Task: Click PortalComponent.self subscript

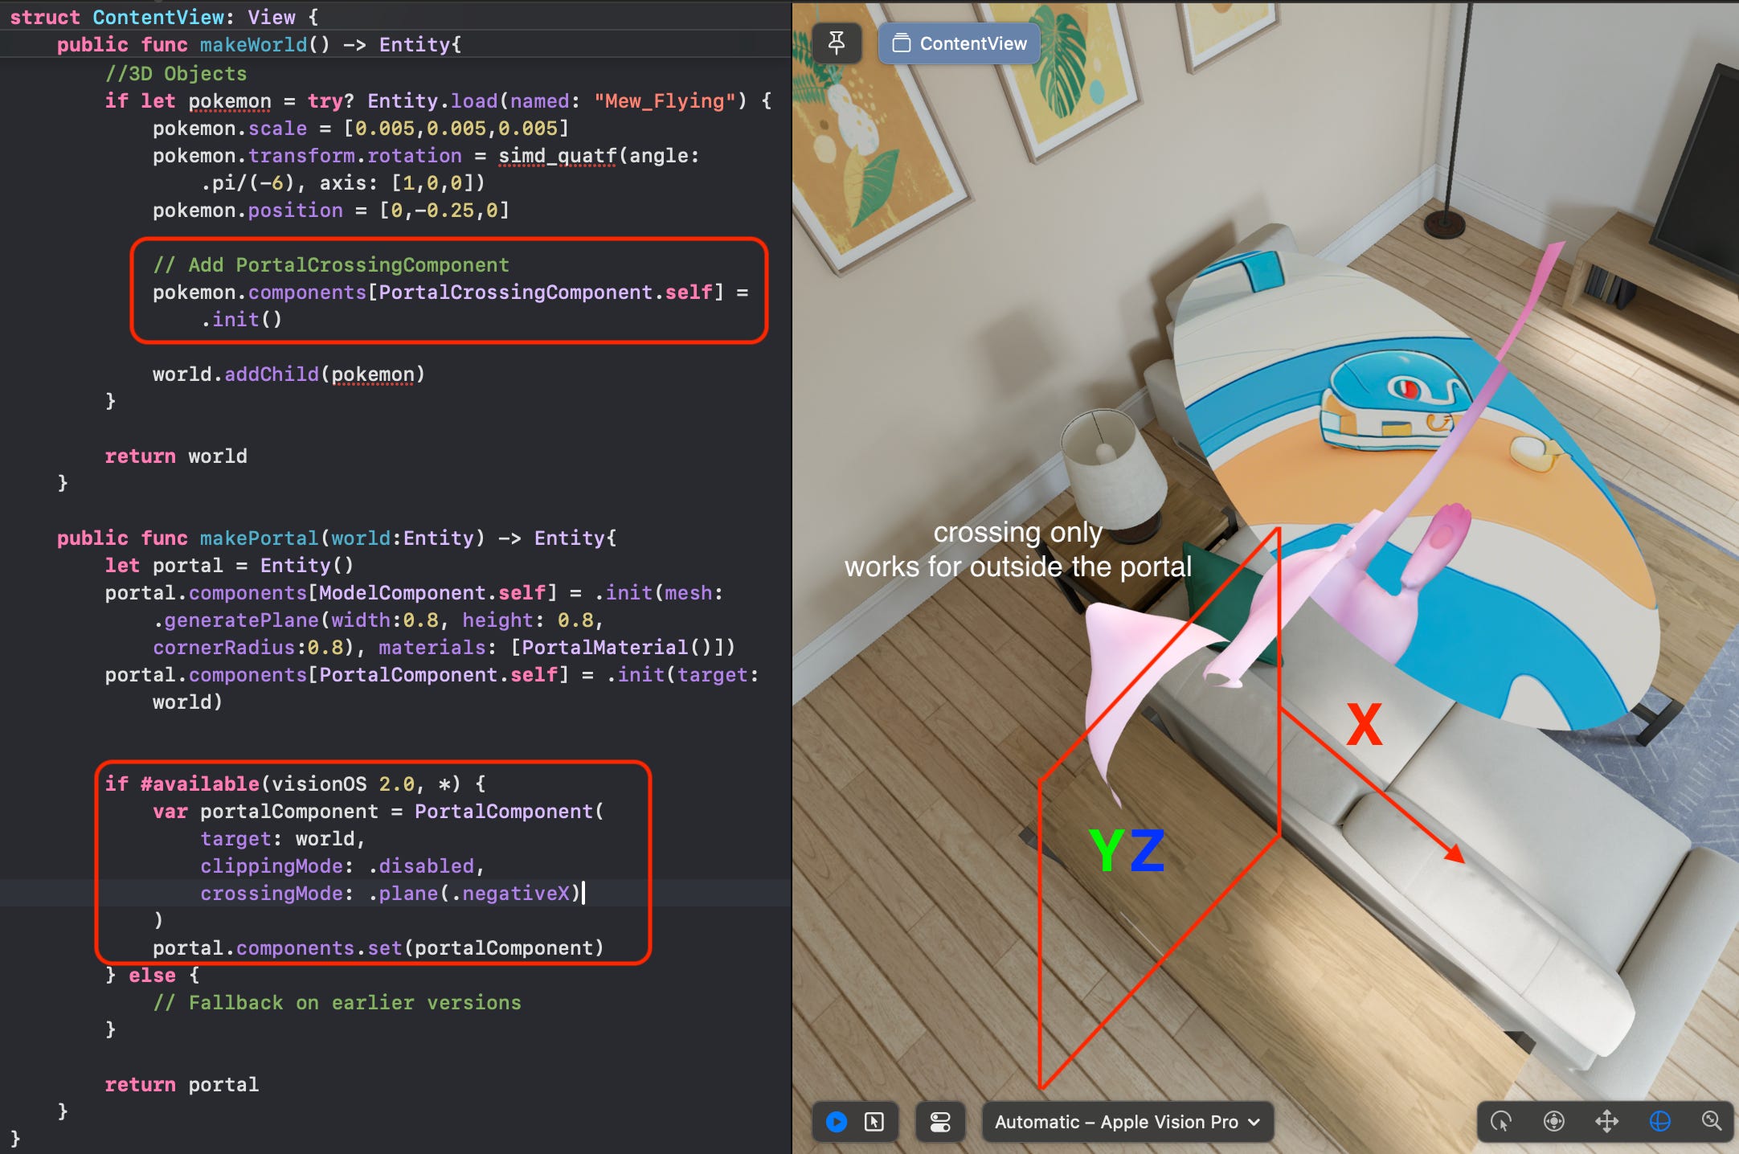Action: coord(438,675)
